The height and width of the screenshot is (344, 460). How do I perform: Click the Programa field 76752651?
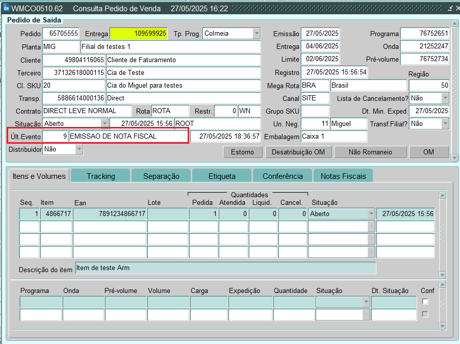coord(425,34)
